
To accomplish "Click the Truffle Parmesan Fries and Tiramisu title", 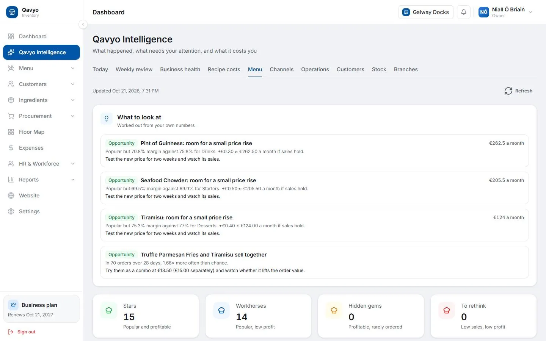I will pyautogui.click(x=204, y=255).
